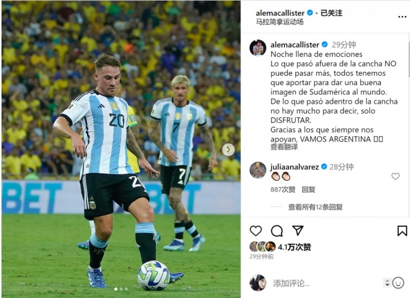Image resolution: width=410 pixels, height=298 pixels.
Task: Open the three-dot more options menu
Action: tap(402, 17)
